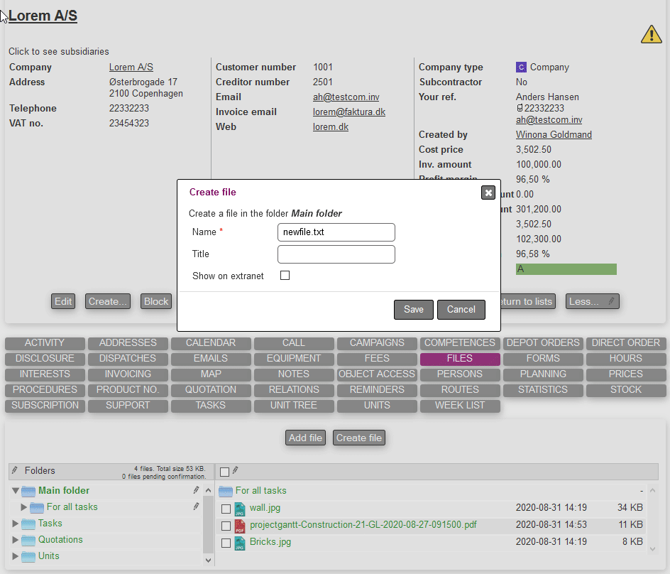Click the pencil icon beside For all tasks

coord(197,507)
